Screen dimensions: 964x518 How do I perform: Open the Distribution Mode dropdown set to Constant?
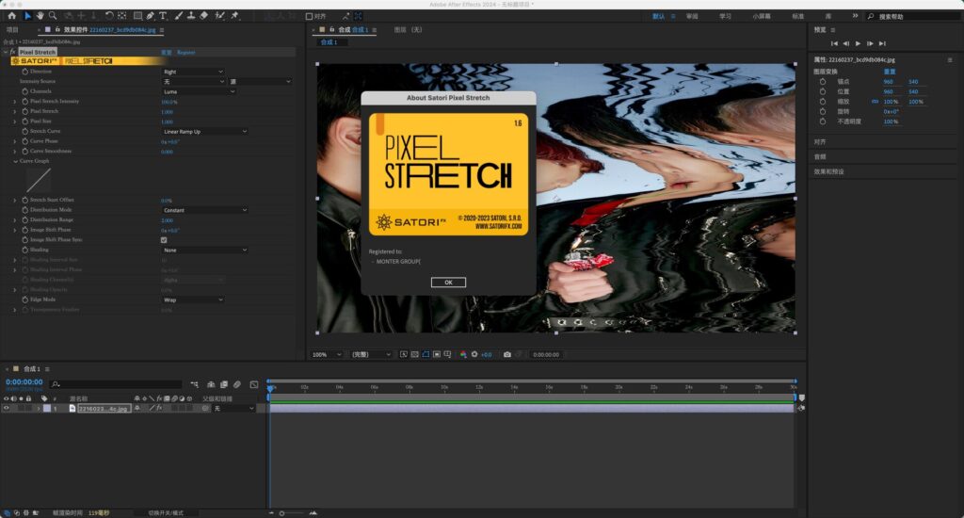(204, 210)
